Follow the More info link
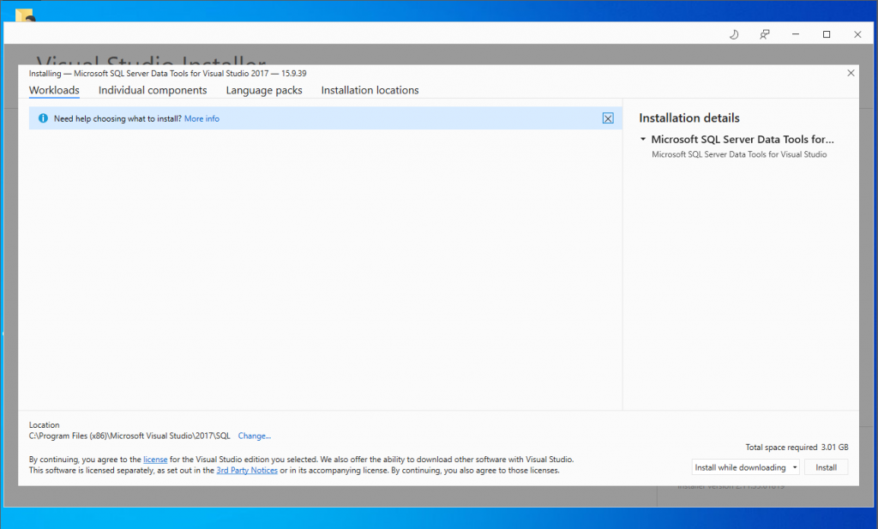878x529 pixels. 201,118
